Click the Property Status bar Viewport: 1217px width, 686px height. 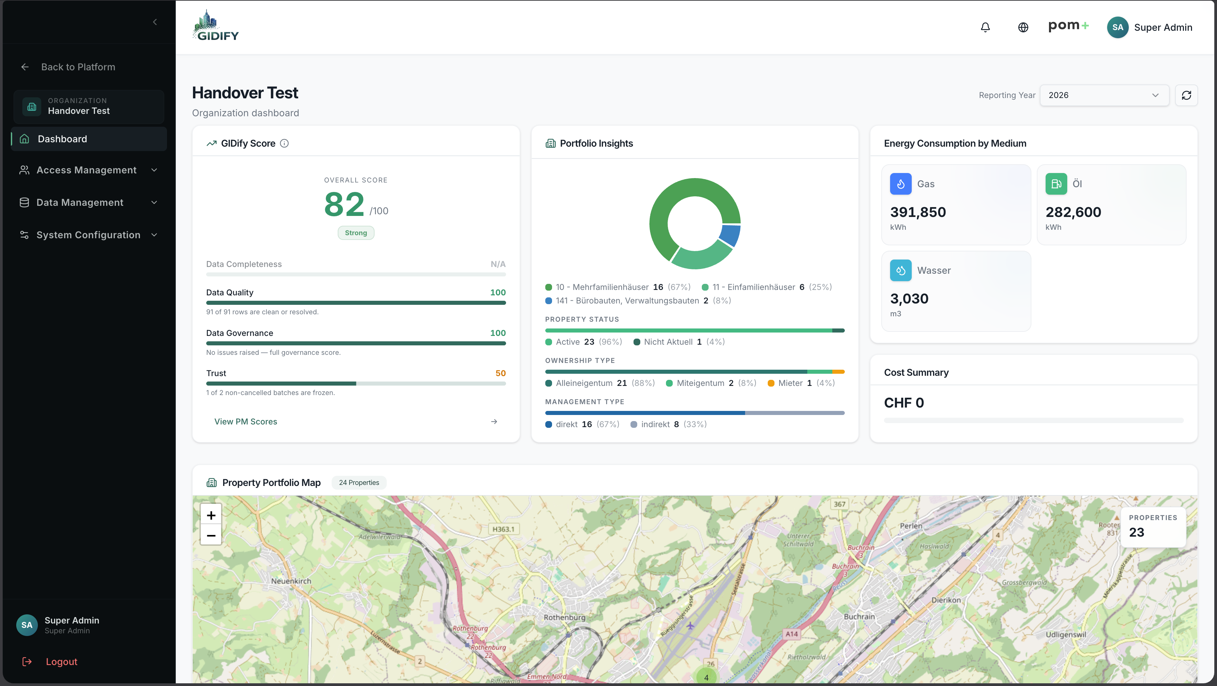tap(694, 330)
